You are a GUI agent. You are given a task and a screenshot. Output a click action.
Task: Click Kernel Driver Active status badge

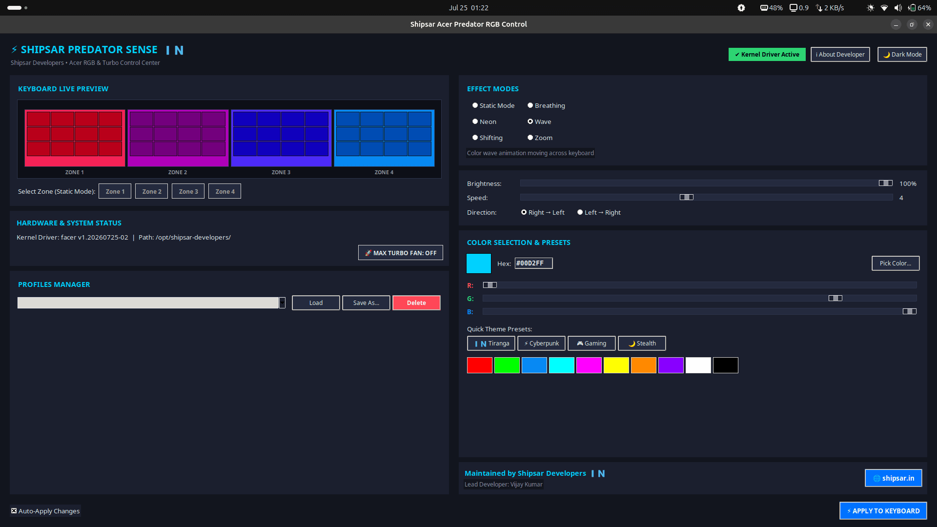767,54
